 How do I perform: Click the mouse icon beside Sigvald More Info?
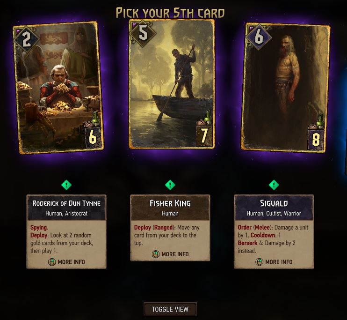click(x=259, y=262)
